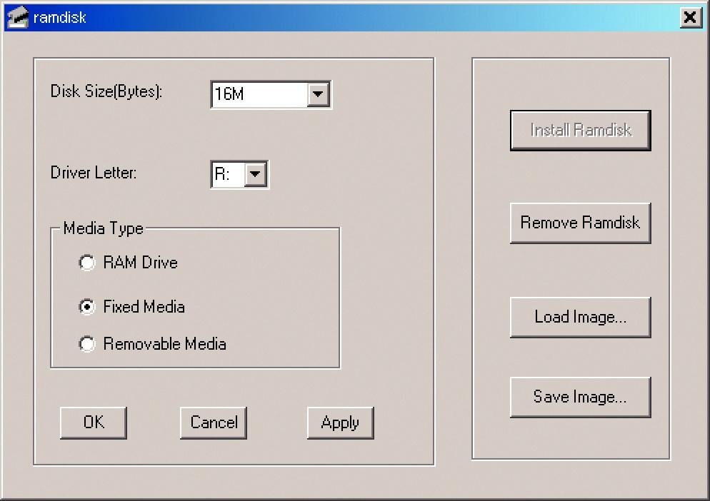Close the ramdisk dialog window
The image size is (710, 501).
pyautogui.click(x=690, y=18)
